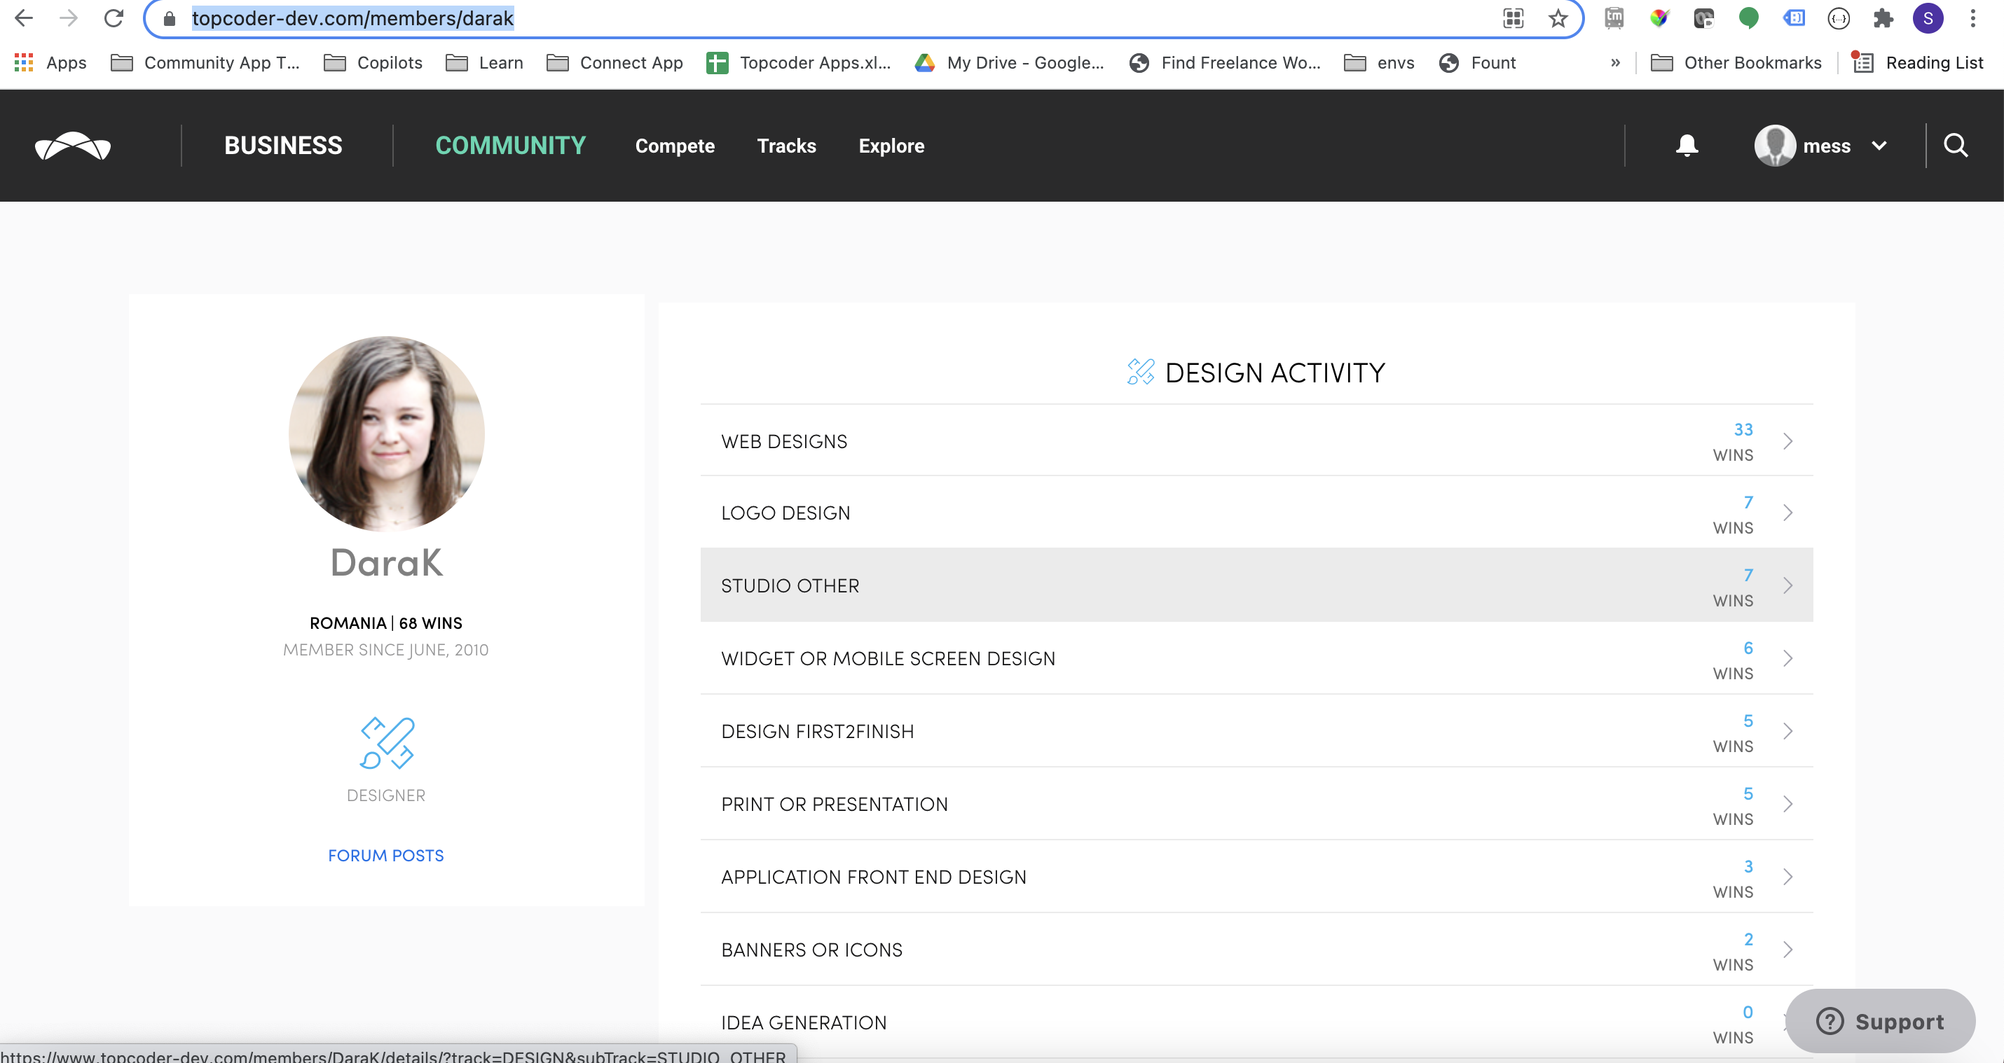Open the Forum Posts link
The image size is (2004, 1063).
[386, 854]
